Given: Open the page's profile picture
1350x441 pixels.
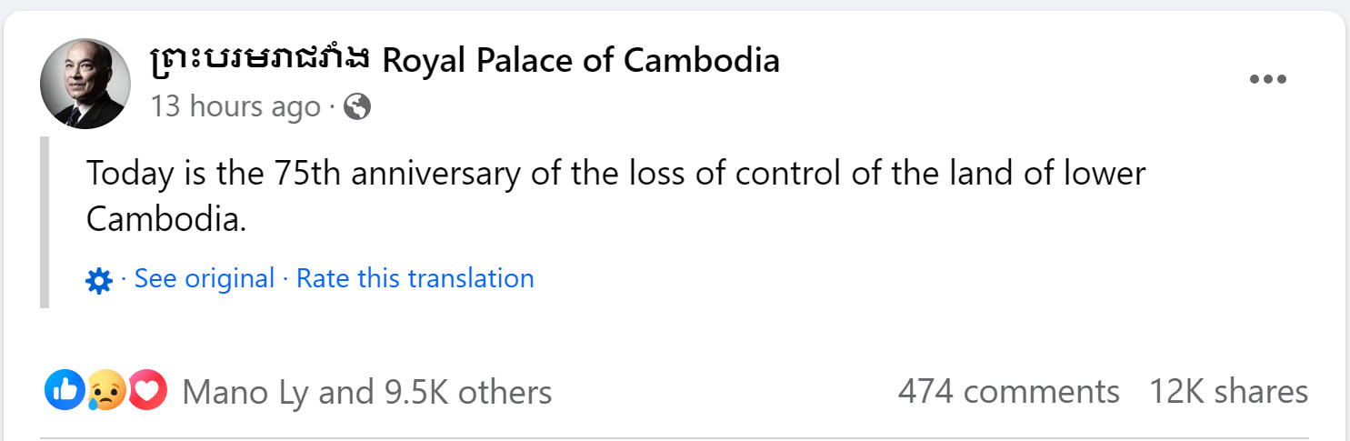Looking at the screenshot, I should (x=85, y=84).
